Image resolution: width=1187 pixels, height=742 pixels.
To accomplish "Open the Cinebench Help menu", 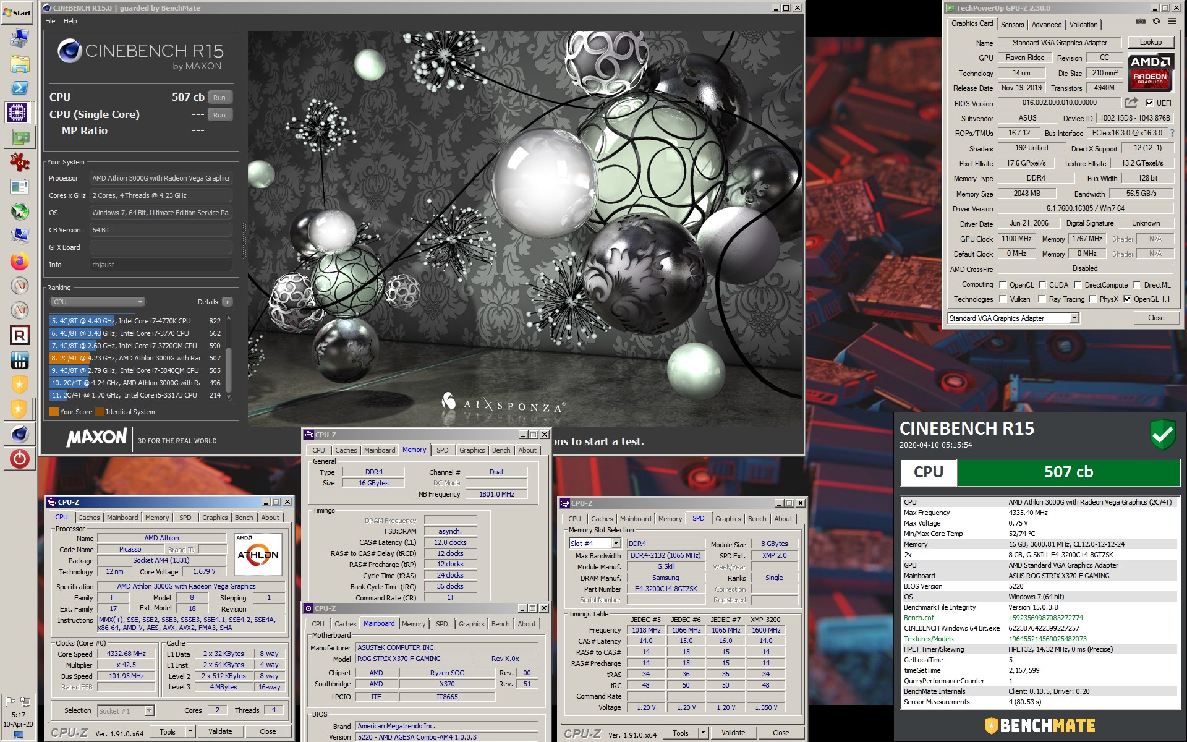I will [x=70, y=21].
